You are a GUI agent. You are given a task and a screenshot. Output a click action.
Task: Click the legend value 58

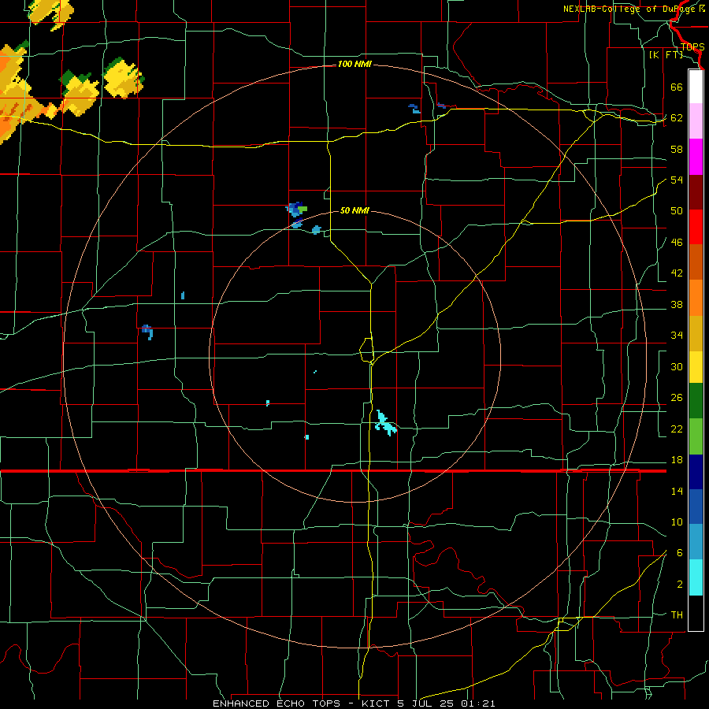[x=677, y=149]
